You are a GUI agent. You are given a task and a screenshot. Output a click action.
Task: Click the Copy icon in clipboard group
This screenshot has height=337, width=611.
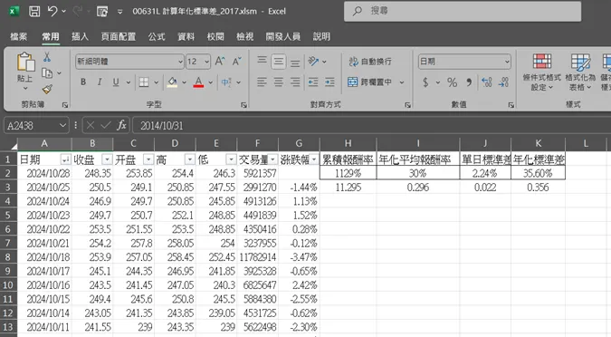tap(47, 73)
